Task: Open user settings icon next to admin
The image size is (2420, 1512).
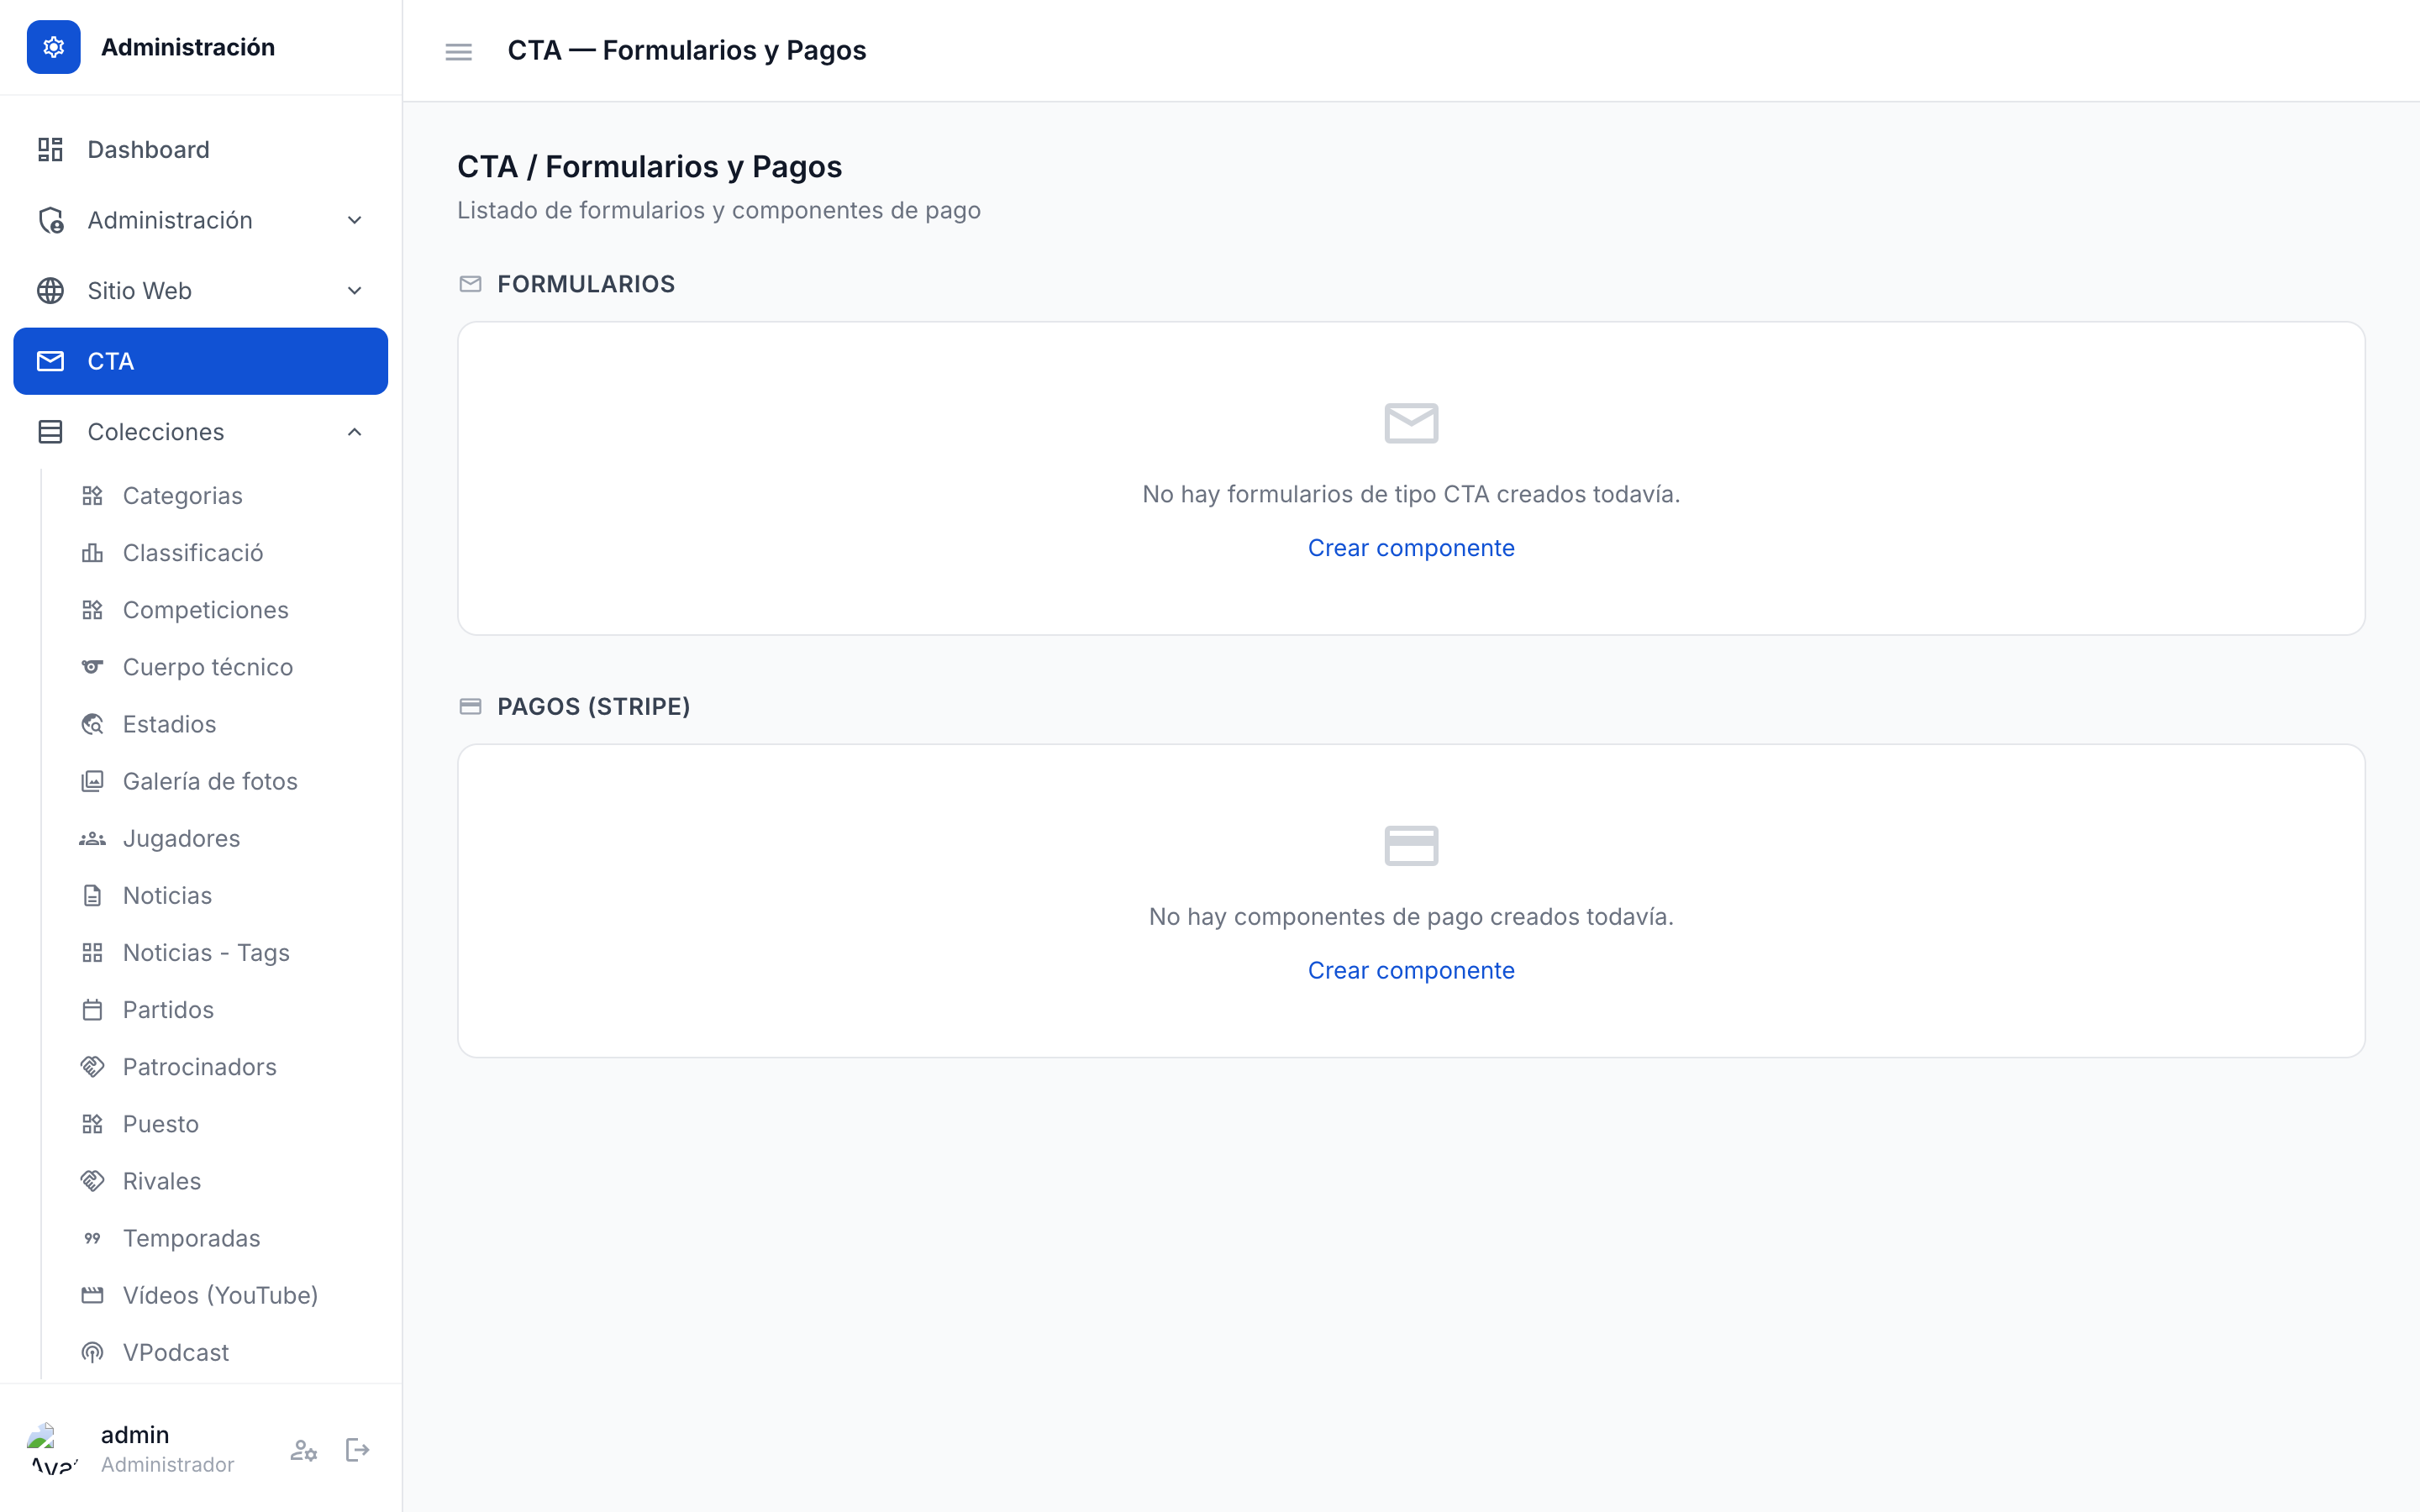Action: point(304,1449)
